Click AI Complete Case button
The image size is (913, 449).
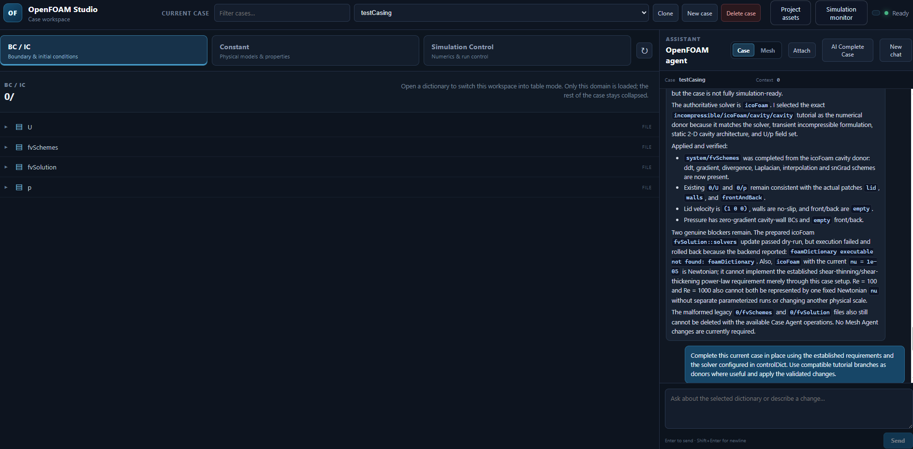[x=847, y=50]
